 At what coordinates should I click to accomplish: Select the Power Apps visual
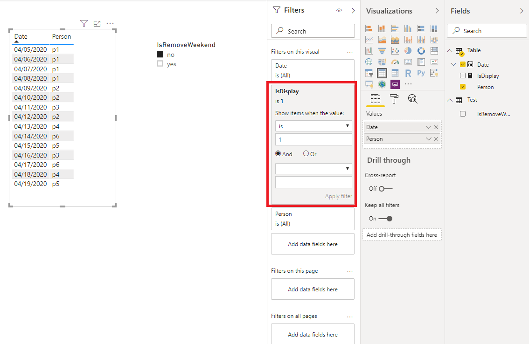395,84
